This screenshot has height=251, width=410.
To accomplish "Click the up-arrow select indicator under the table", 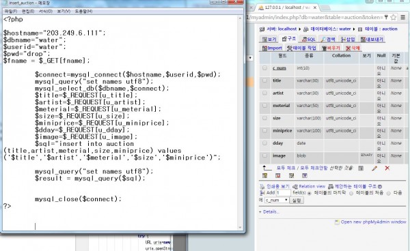I will click(x=266, y=168).
